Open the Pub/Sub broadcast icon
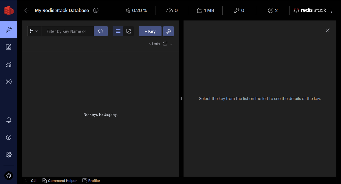 click(9, 82)
